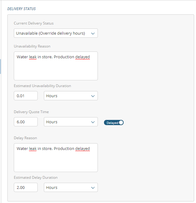This screenshot has width=196, height=203.
Task: Click the Estimated Unavailability Duration 0.01 field
Action: click(x=26, y=96)
